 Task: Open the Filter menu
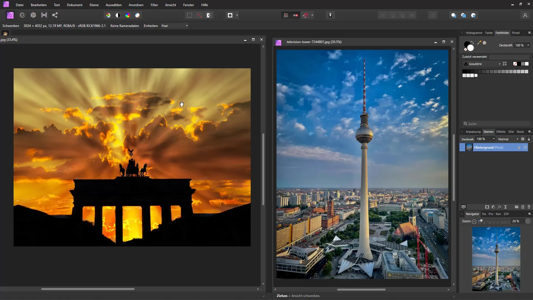tap(154, 5)
